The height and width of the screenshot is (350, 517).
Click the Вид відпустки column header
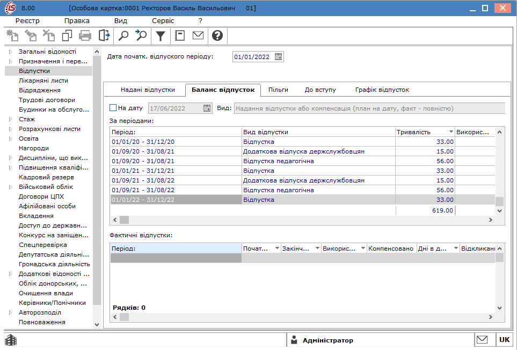click(x=318, y=132)
